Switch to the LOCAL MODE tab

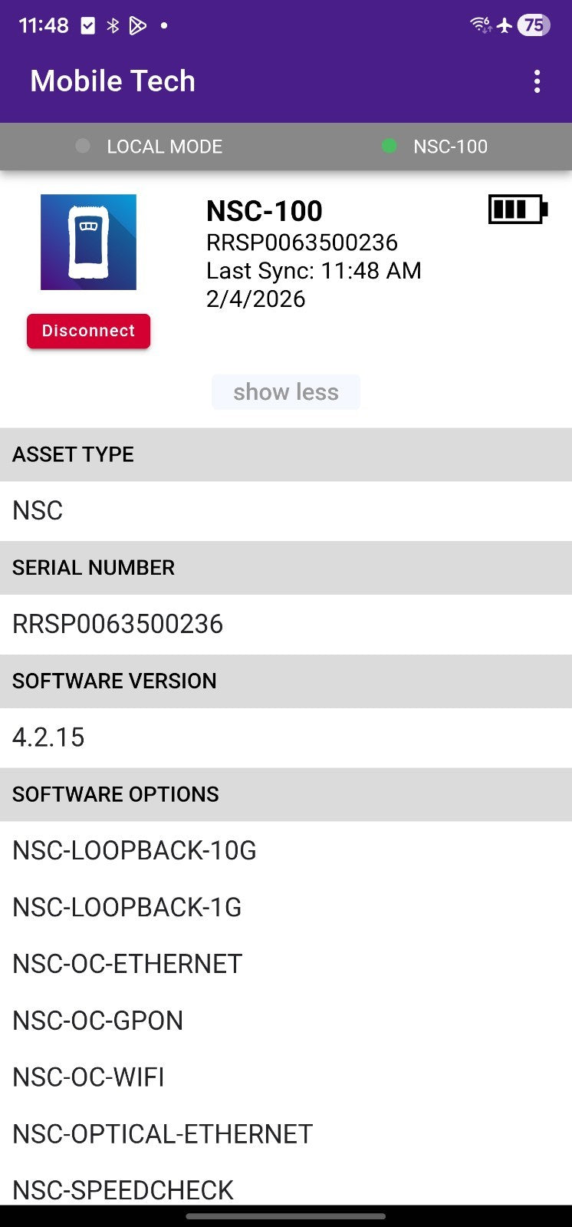[164, 147]
